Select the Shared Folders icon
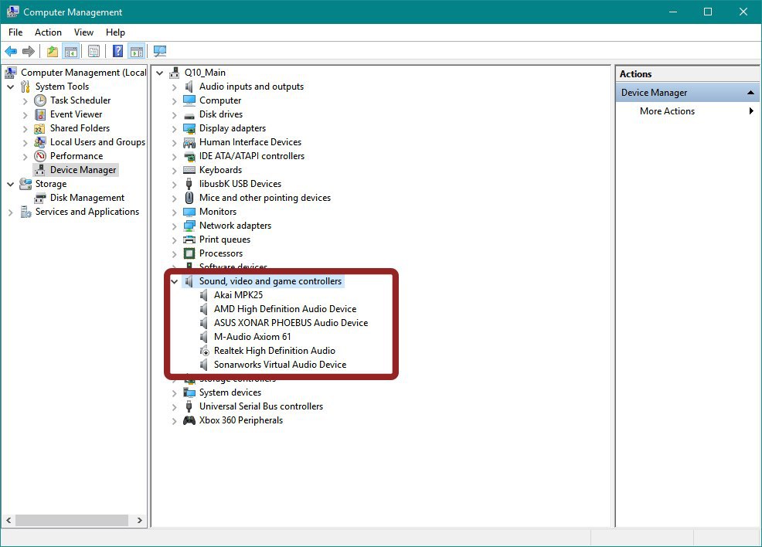 (40, 129)
